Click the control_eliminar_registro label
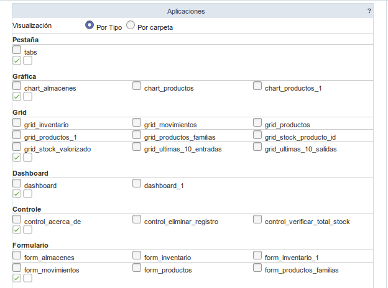 click(185, 222)
